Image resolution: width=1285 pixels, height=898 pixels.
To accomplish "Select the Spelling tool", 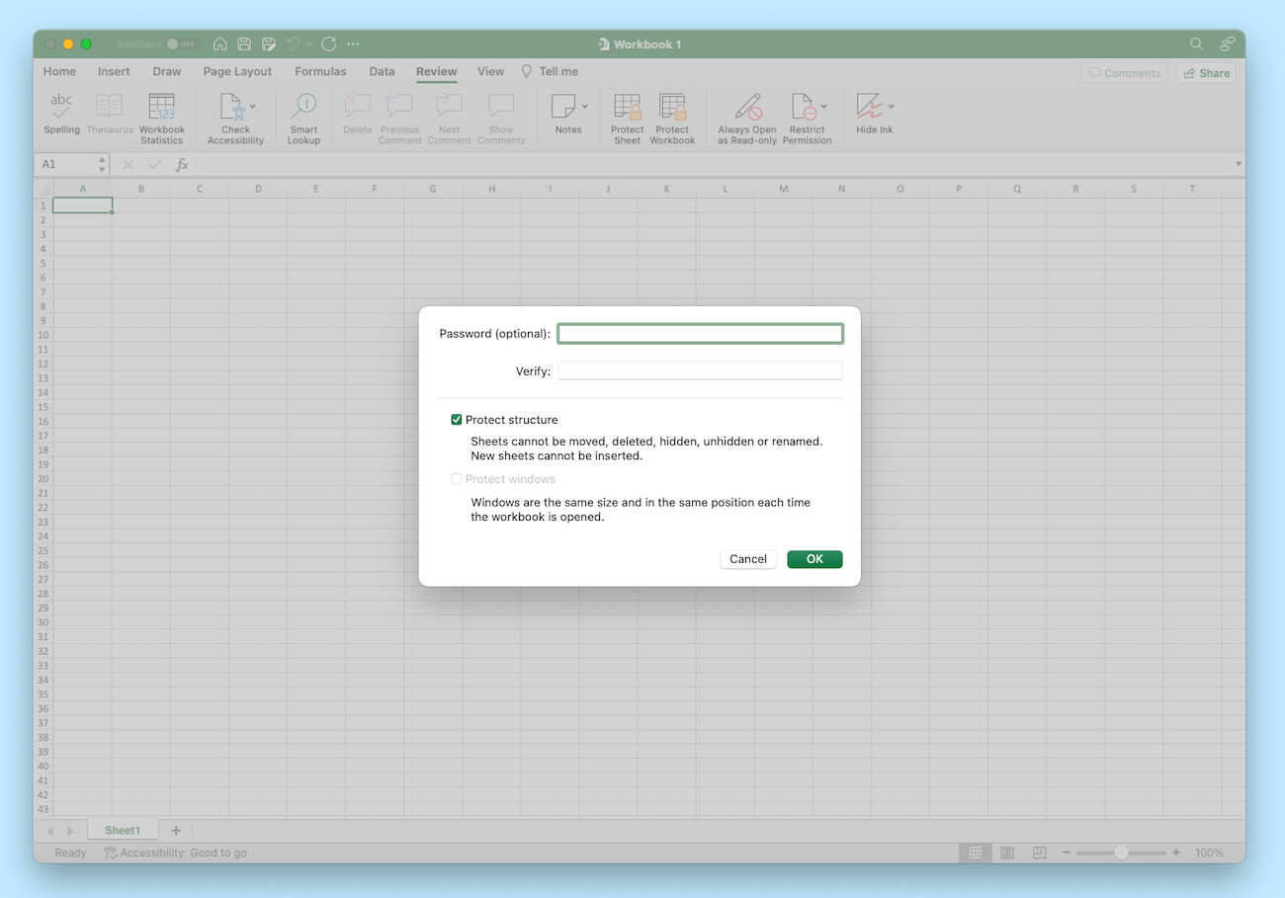I will click(x=61, y=117).
